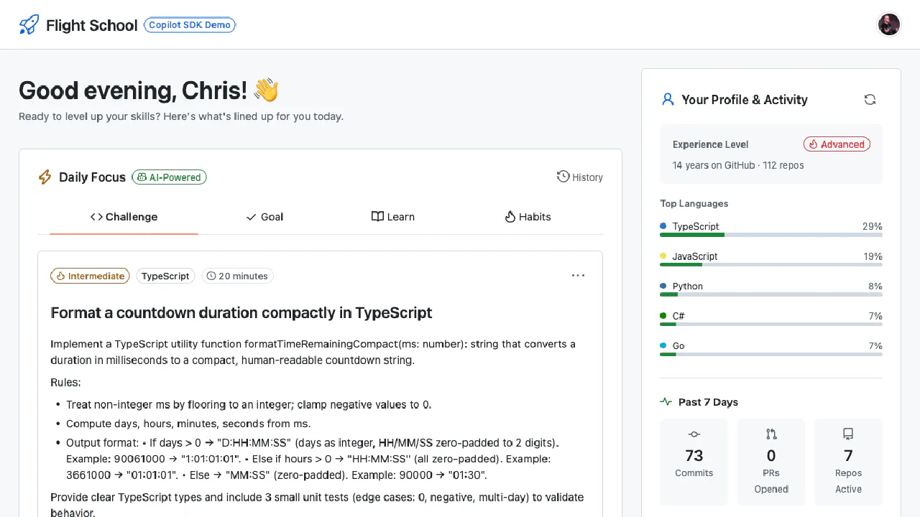Click the person icon beside Your Profile
Image resolution: width=920 pixels, height=517 pixels.
coord(668,100)
